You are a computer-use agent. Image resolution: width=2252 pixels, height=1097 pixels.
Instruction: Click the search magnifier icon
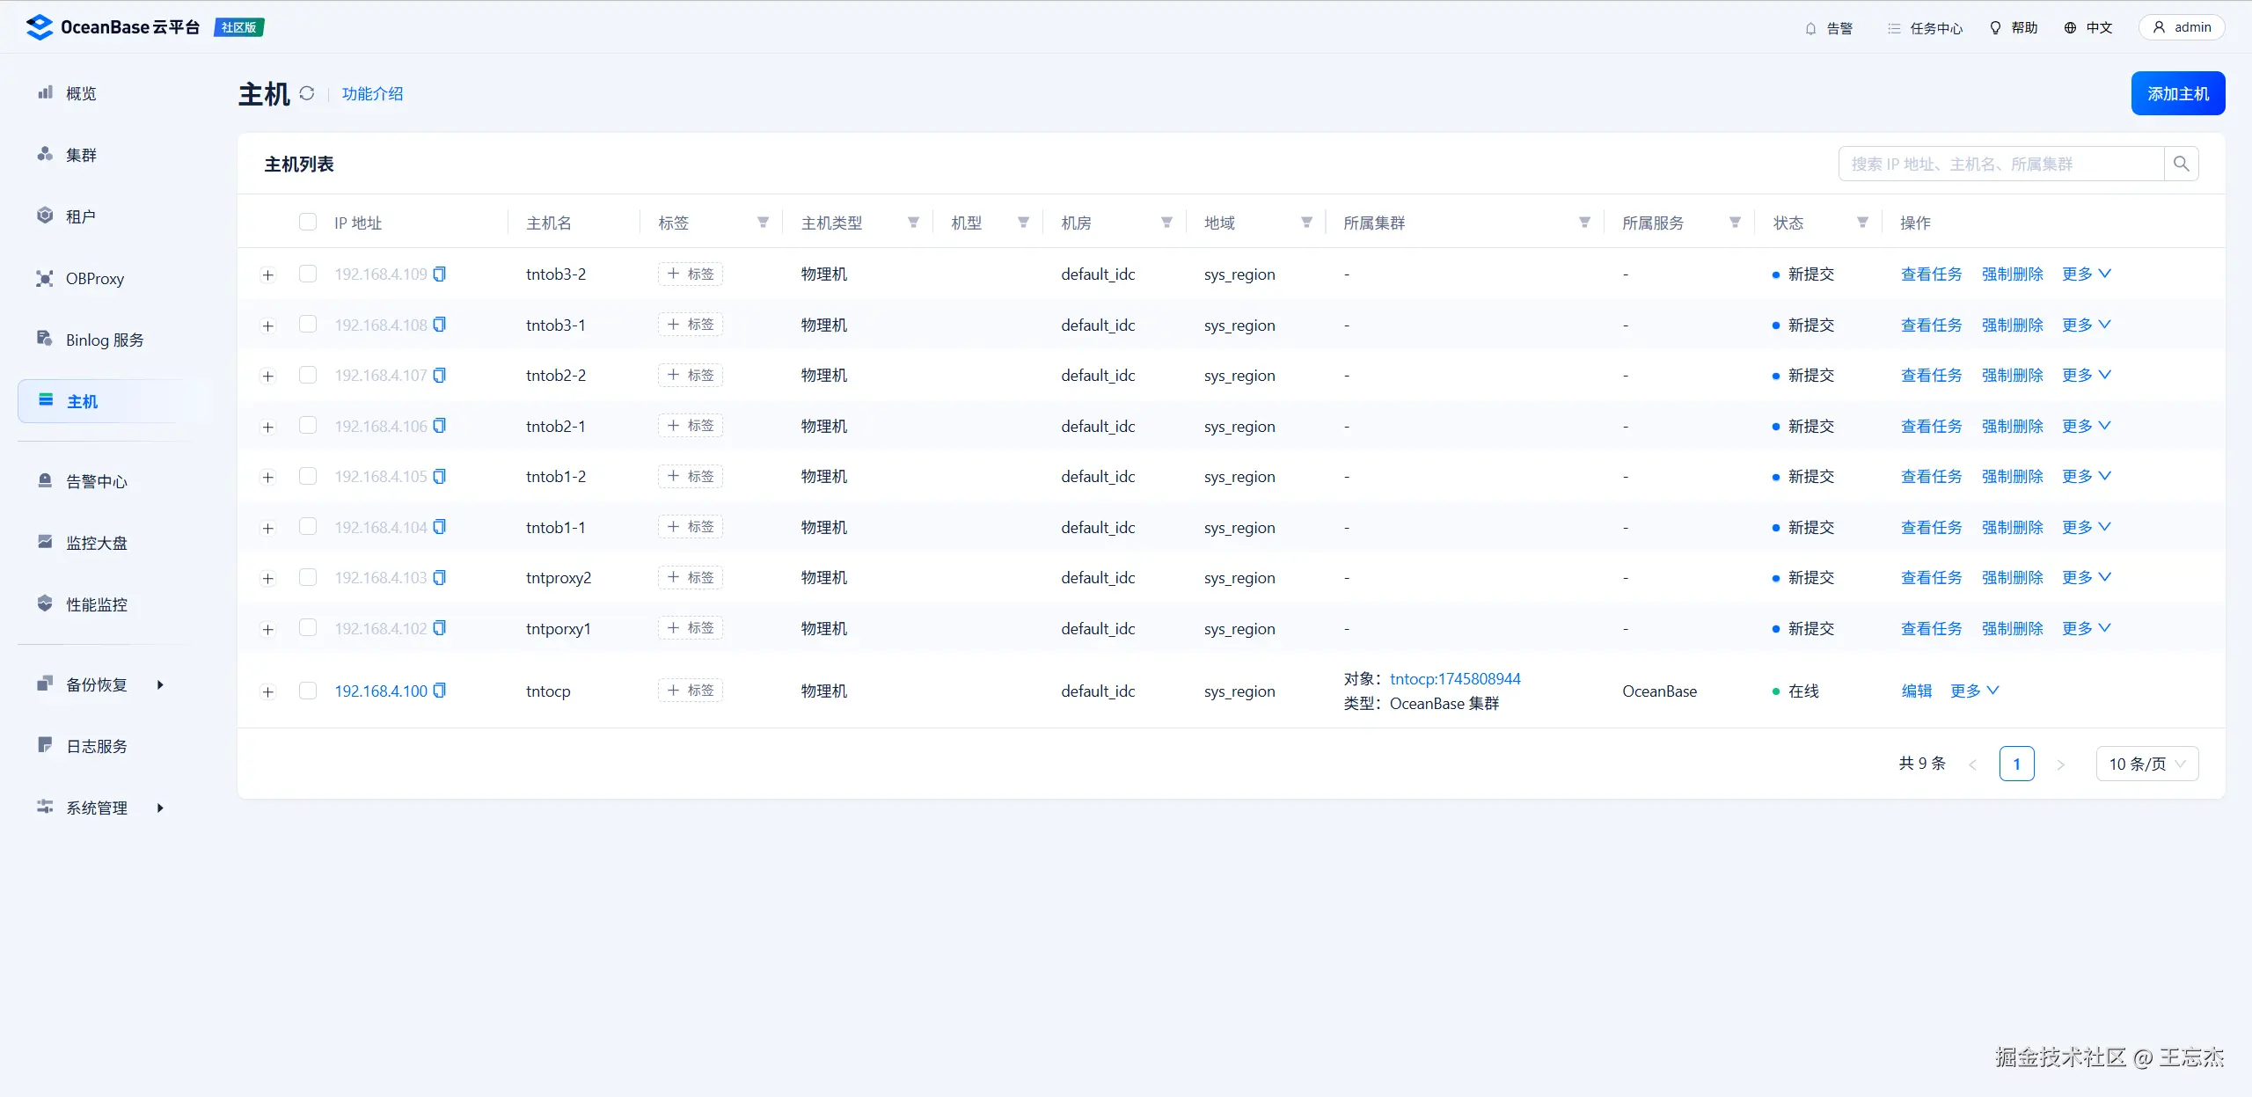2181,164
